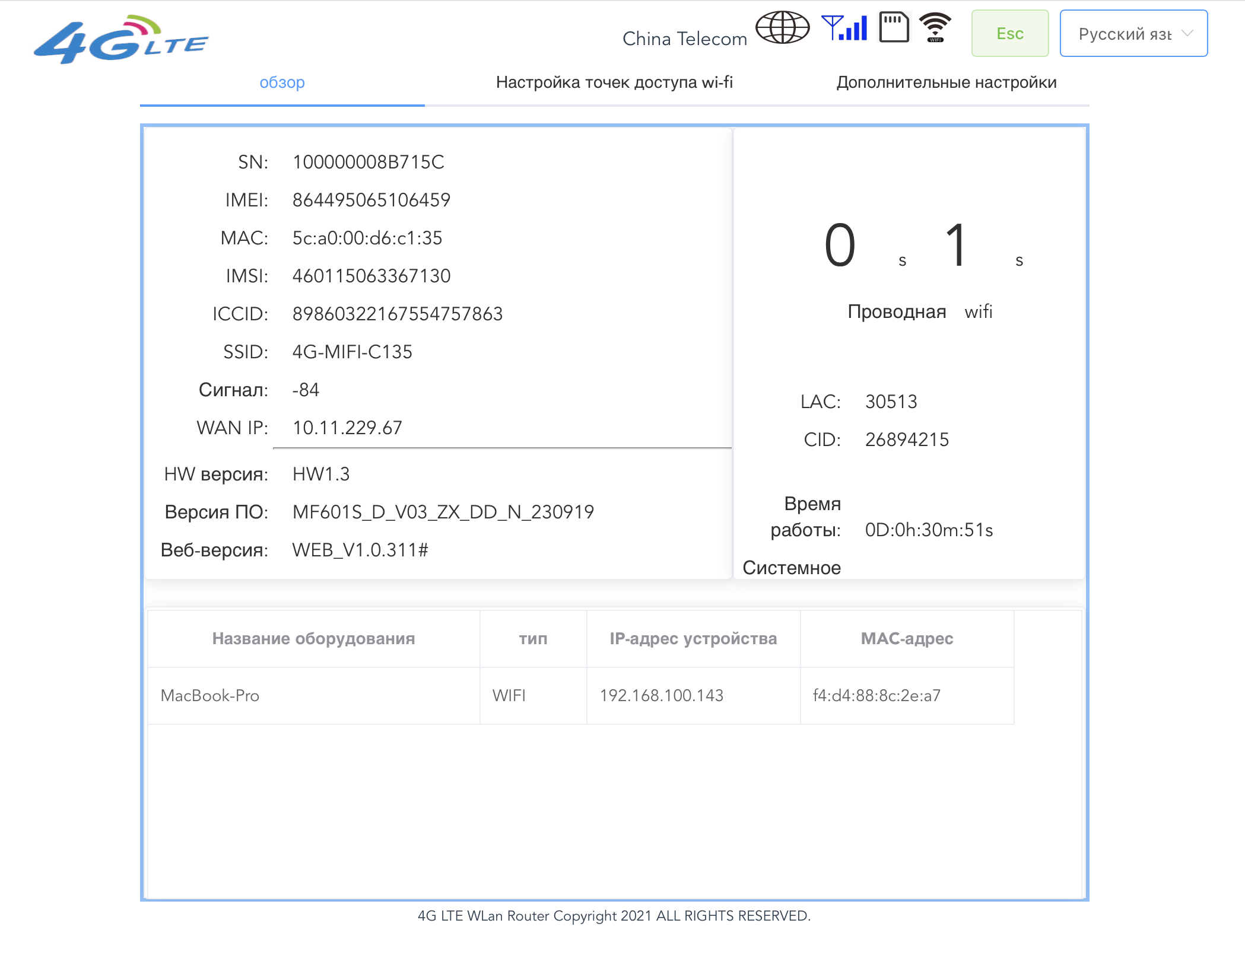The width and height of the screenshot is (1245, 955).
Task: Open Настройка точек доступа wi-fi tab
Action: (x=614, y=82)
